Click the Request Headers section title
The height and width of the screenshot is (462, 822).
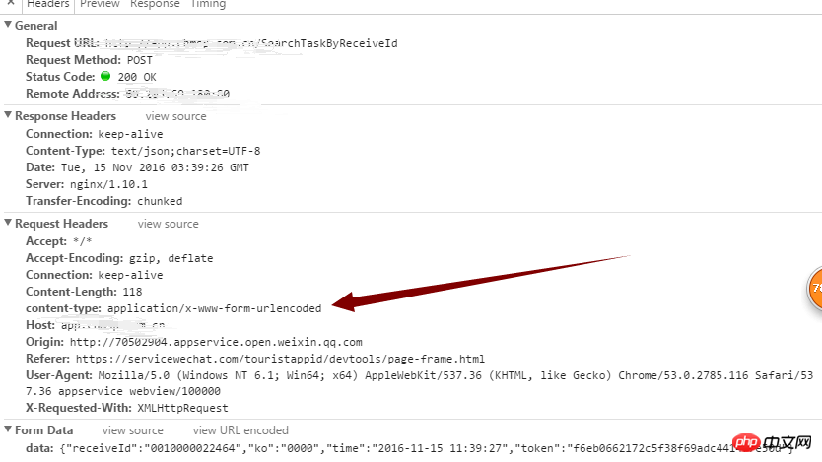(61, 224)
